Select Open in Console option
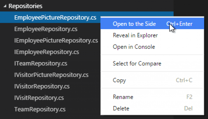208x119 pixels. click(x=134, y=47)
